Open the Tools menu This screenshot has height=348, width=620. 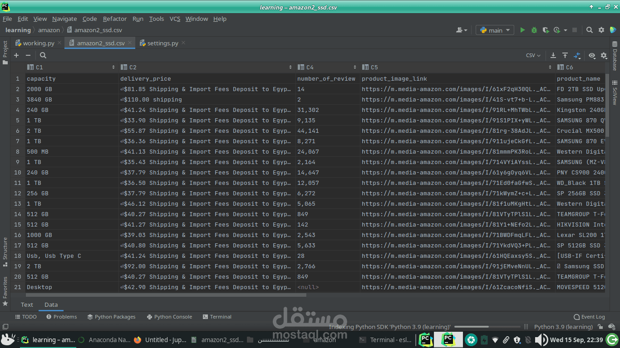[x=157, y=19]
